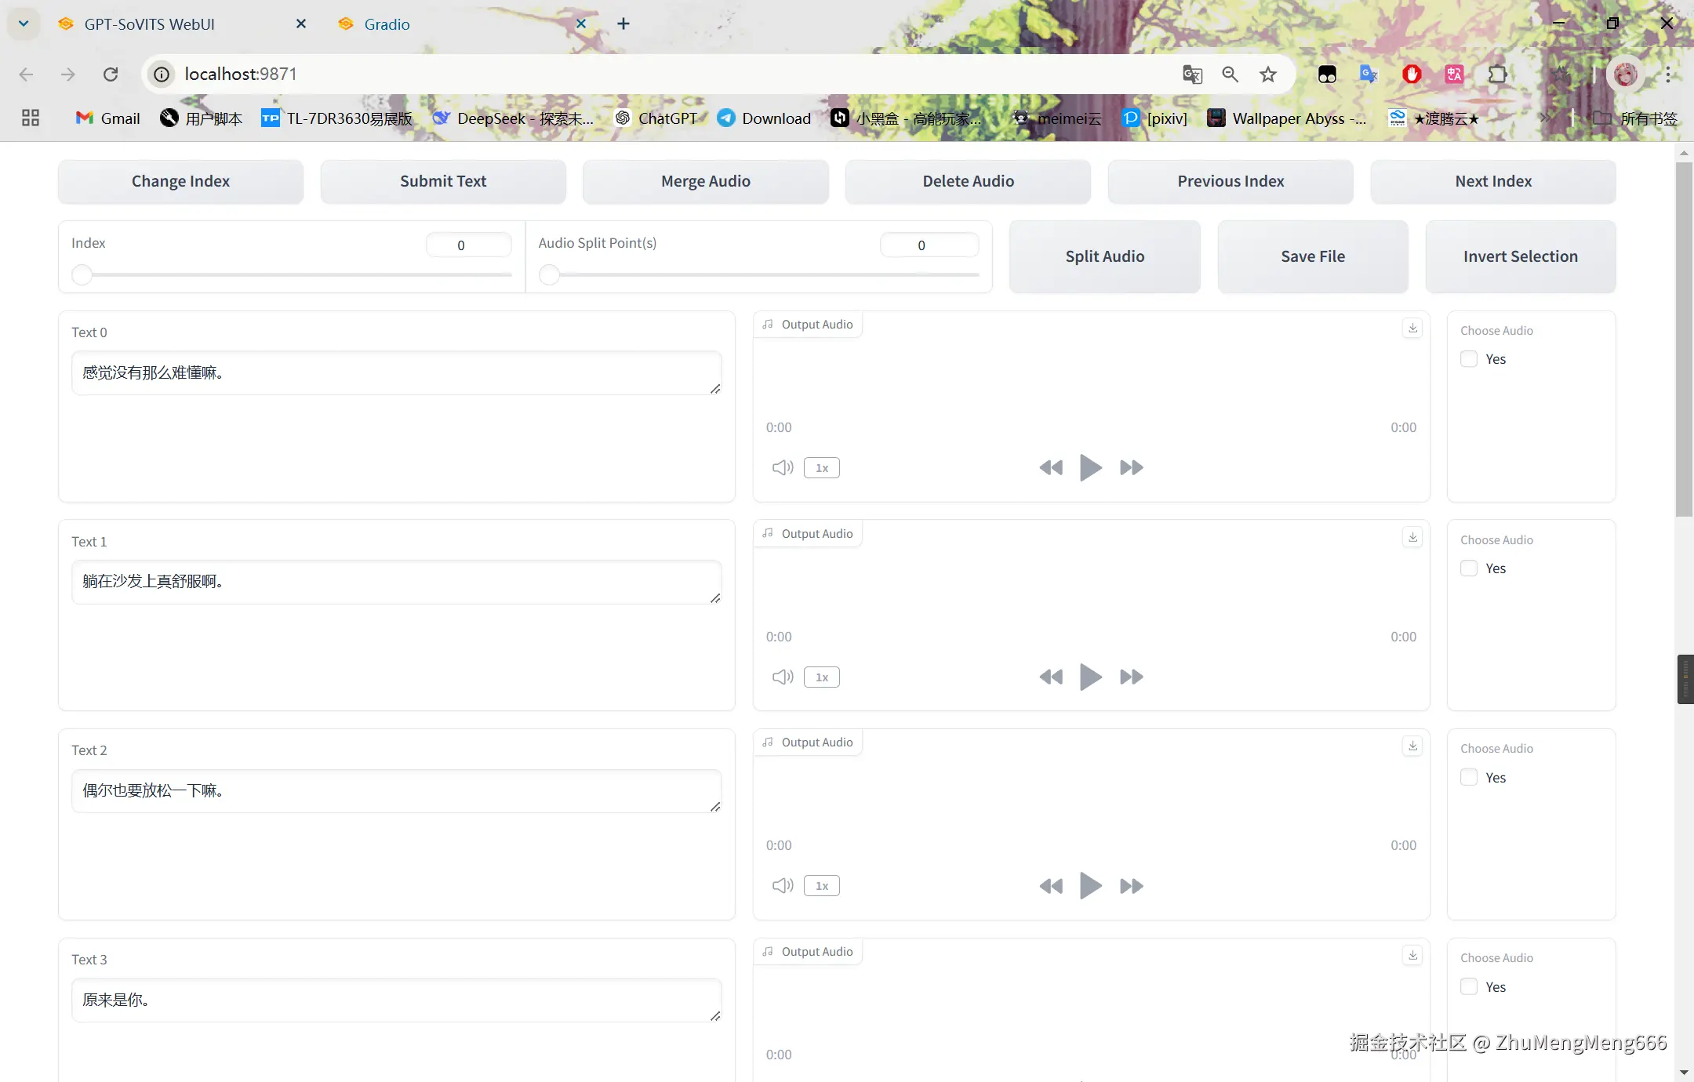Image resolution: width=1694 pixels, height=1082 pixels.
Task: Change 1x playback speed for Text 1
Action: point(821,677)
